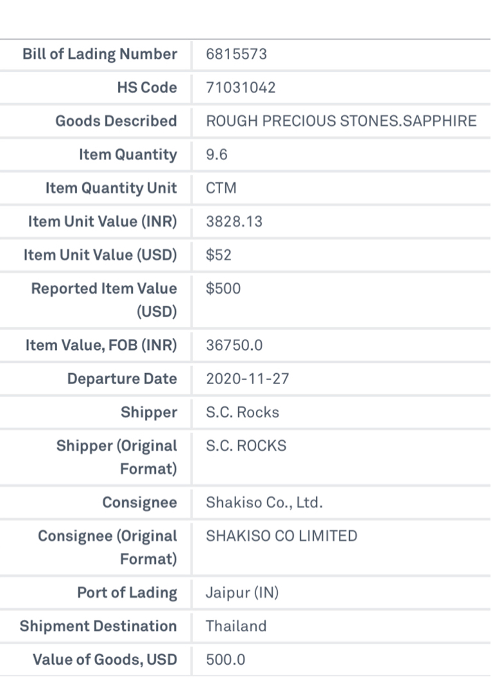Select the Thailand shipment destination
The width and height of the screenshot is (491, 693).
(236, 627)
